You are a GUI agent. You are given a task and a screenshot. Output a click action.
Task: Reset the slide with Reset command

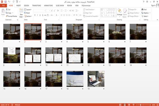[27, 13]
